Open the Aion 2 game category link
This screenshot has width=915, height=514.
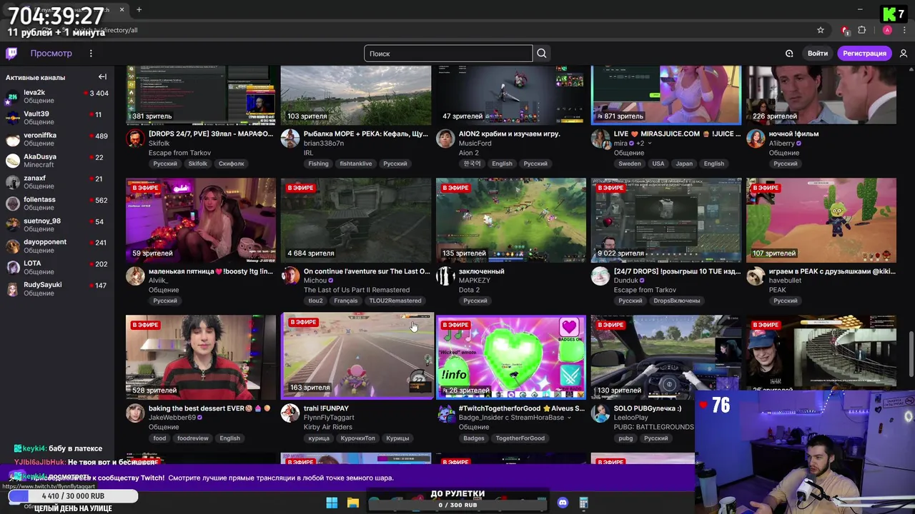tap(469, 153)
